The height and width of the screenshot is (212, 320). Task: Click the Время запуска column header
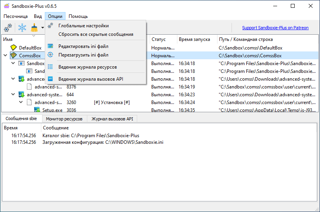(194, 39)
